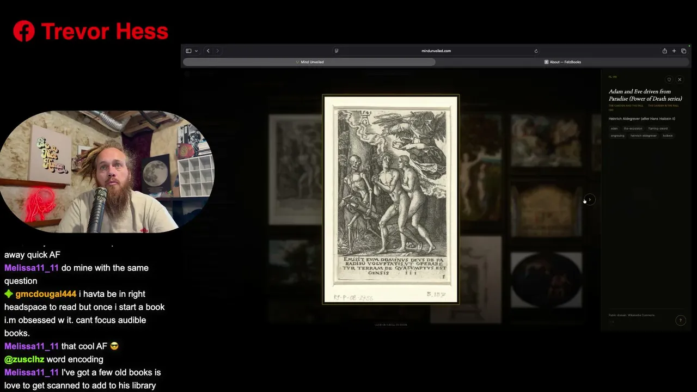Image resolution: width=697 pixels, height=392 pixels.
Task: Add a new browser tab with plus
Action: pos(674,51)
